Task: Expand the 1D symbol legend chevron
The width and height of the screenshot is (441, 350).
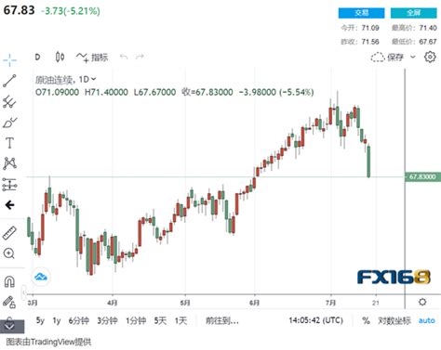Action: tap(94, 79)
